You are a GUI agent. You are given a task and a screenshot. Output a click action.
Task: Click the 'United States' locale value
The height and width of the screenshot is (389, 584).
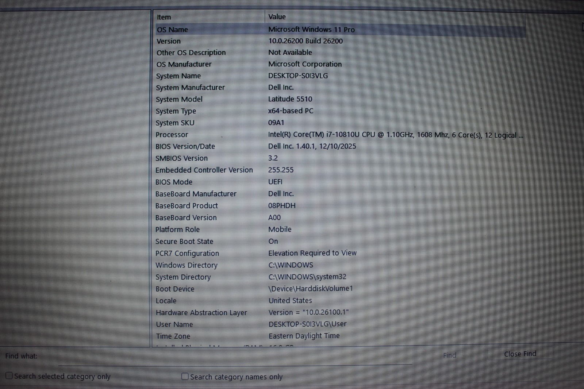click(291, 300)
